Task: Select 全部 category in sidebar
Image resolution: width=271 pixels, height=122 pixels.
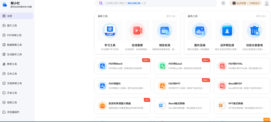Action: pyautogui.click(x=17, y=16)
